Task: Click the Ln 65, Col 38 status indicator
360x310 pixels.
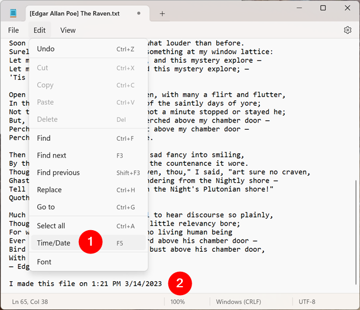Action: point(30,302)
